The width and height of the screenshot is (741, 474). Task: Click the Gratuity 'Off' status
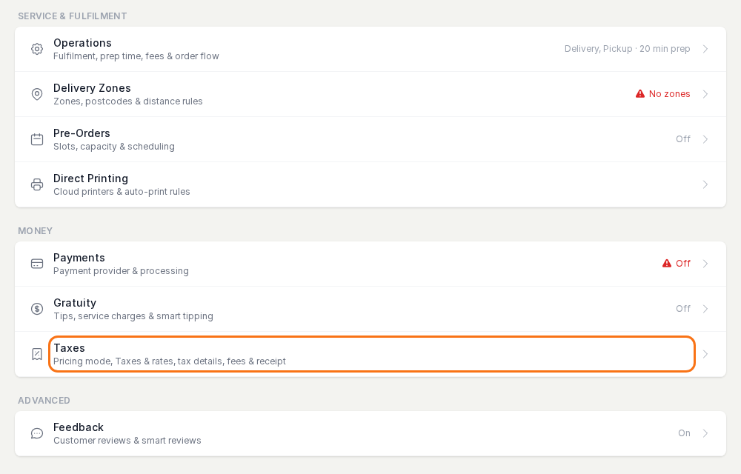coord(683,309)
